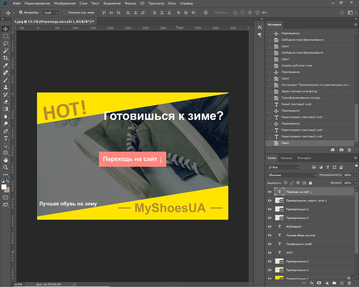Toggle Quick Mask mode
Image resolution: width=359 pixels, height=287 pixels.
pos(6,198)
